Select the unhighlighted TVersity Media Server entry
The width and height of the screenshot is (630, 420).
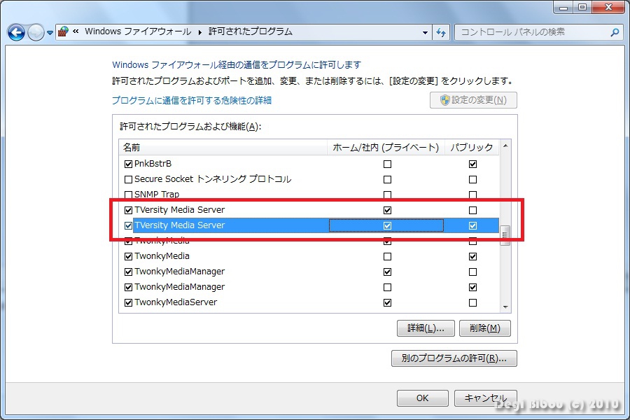(x=180, y=210)
